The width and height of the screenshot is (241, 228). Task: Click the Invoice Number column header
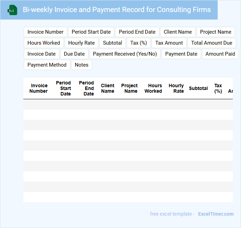38,88
